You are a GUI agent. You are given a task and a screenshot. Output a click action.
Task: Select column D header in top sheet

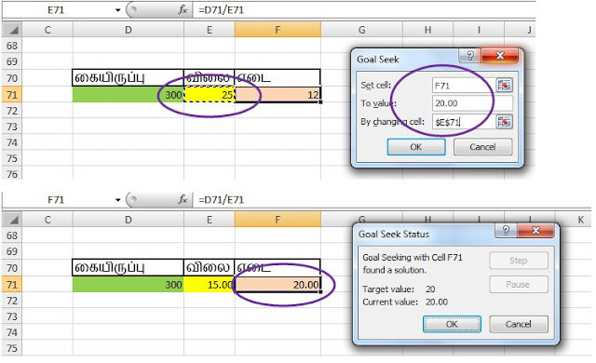click(x=129, y=30)
